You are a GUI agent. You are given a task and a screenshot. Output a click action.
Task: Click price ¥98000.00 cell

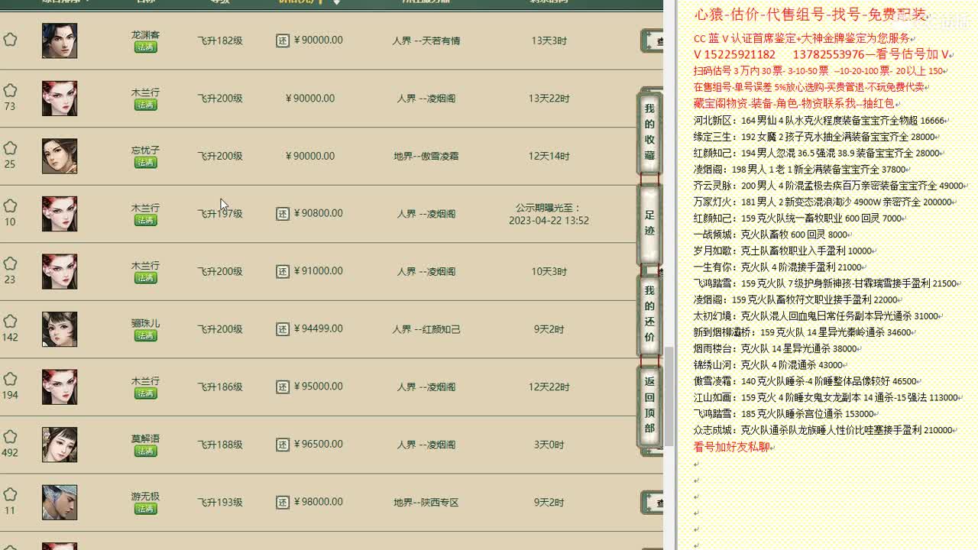click(x=319, y=503)
